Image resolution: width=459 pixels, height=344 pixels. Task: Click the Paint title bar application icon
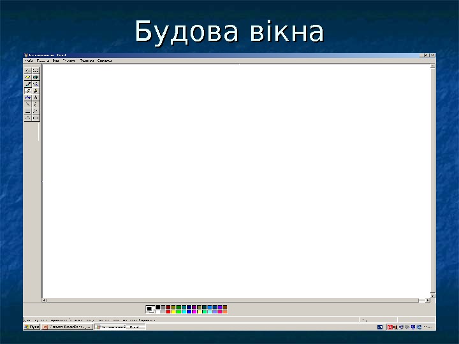pyautogui.click(x=26, y=55)
